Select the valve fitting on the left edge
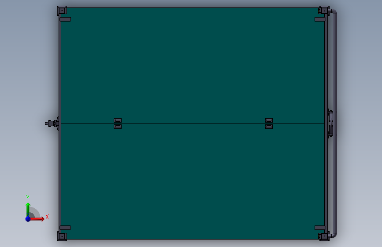The width and height of the screenshot is (382, 247). point(52,123)
